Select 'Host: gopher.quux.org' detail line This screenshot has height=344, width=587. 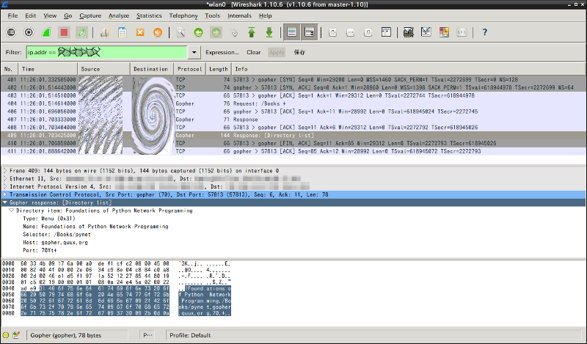pyautogui.click(x=56, y=242)
